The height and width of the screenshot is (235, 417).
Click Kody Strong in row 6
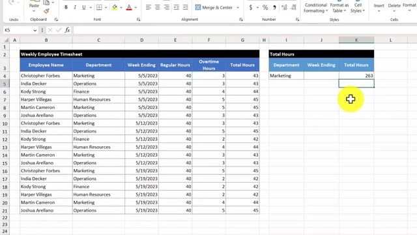(x=46, y=91)
